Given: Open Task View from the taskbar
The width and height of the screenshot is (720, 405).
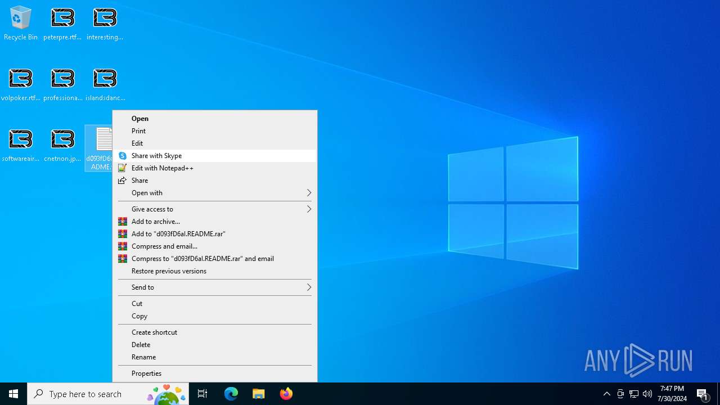Looking at the screenshot, I should click(202, 394).
